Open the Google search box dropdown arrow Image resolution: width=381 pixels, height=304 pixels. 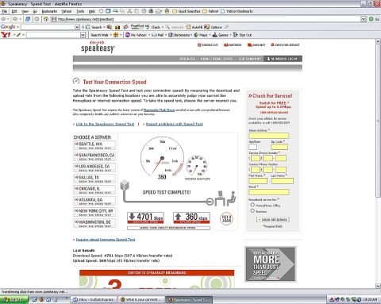click(x=77, y=27)
